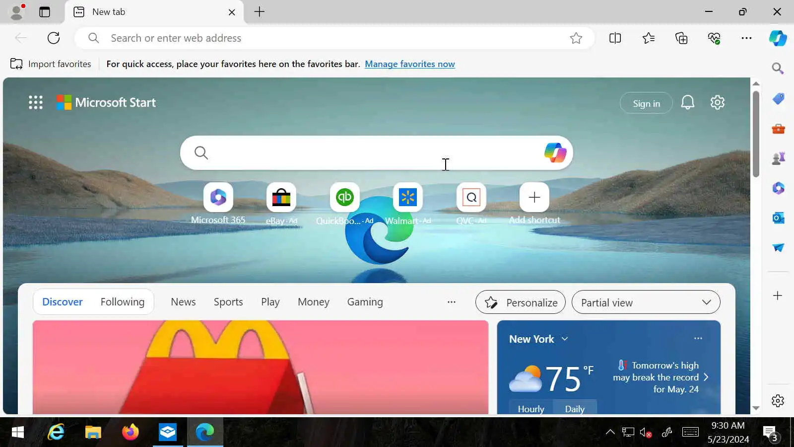
Task: Open the taskbar clock and date
Action: point(728,432)
